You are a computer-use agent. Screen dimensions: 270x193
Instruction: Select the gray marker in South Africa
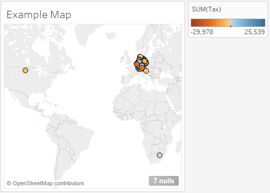pyautogui.click(x=160, y=155)
